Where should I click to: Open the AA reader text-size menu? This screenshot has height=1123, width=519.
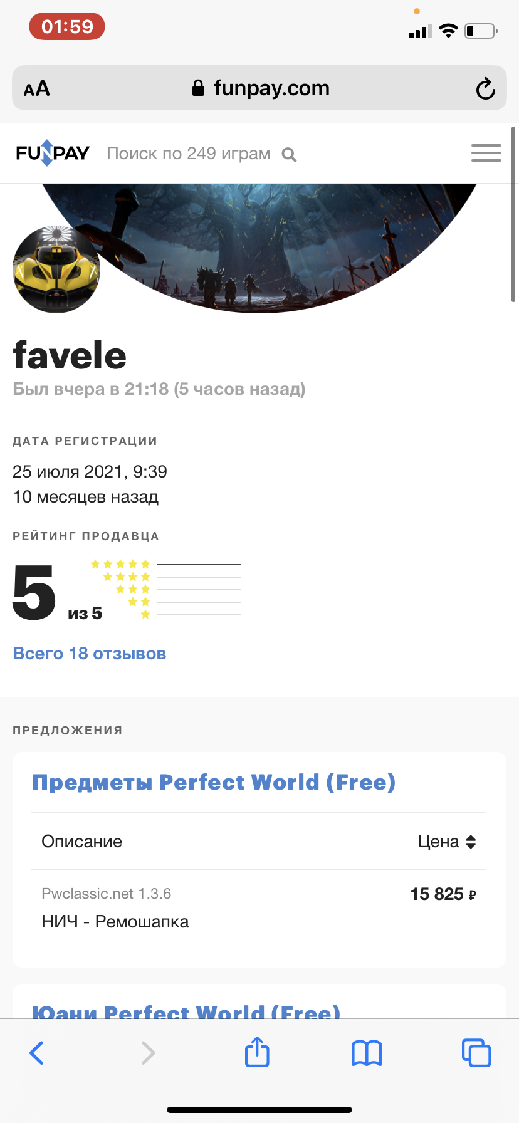[37, 89]
